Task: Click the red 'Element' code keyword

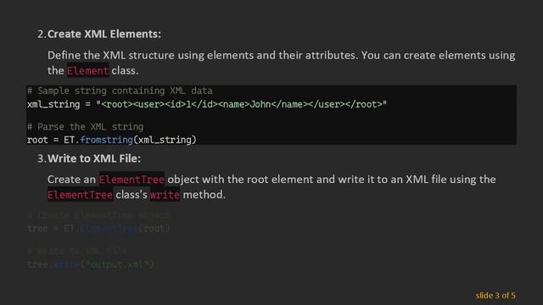Action: pos(88,70)
